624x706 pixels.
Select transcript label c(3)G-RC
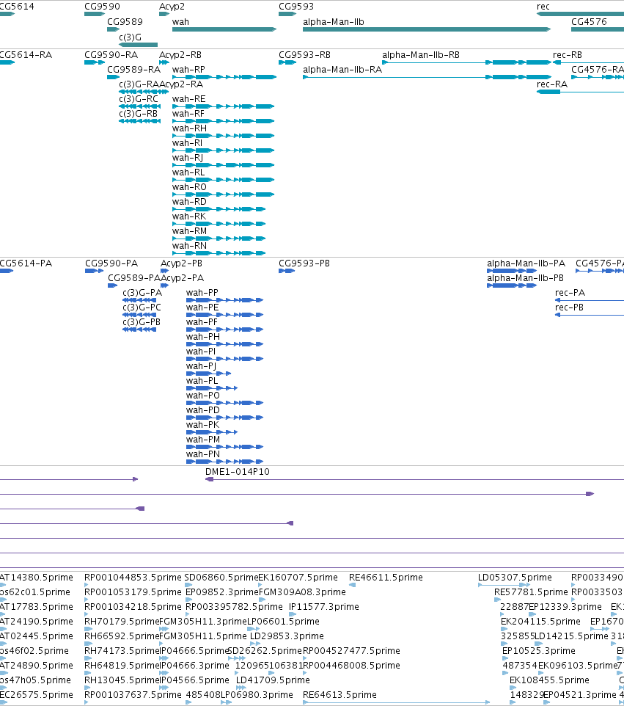[x=139, y=99]
